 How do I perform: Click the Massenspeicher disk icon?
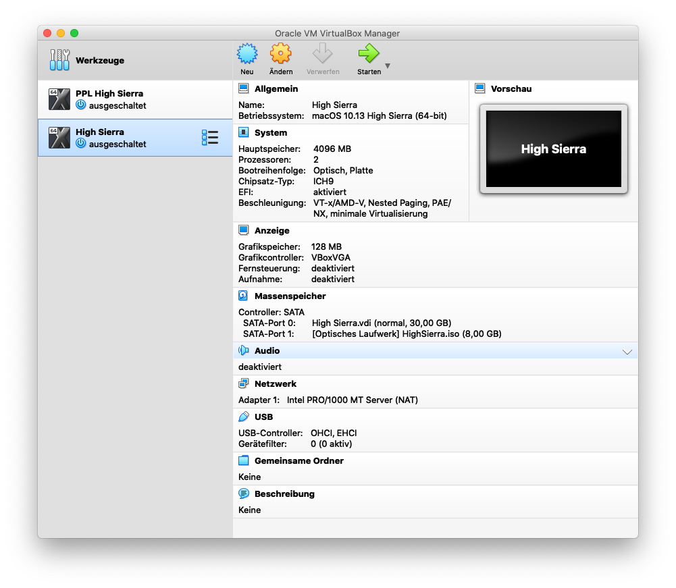[x=244, y=296]
